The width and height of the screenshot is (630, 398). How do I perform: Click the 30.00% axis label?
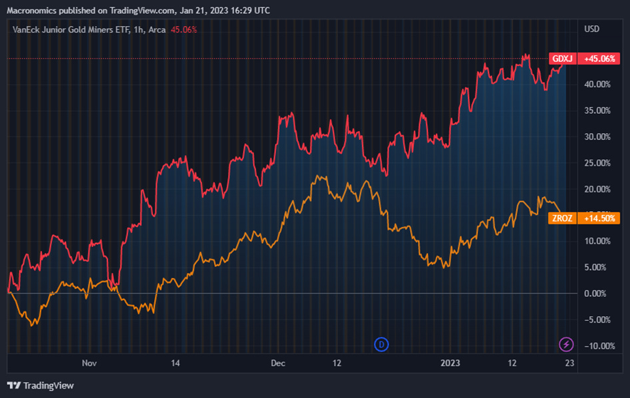tap(597, 137)
